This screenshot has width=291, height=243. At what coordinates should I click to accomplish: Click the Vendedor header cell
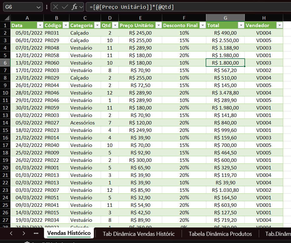point(264,25)
